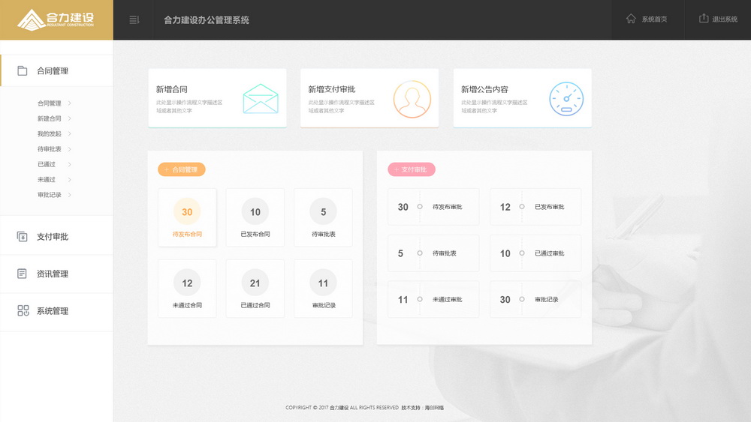The width and height of the screenshot is (751, 422).
Task: Click the pink 支付审批 tag button
Action: [x=412, y=169]
